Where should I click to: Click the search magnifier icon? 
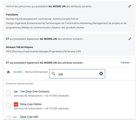coord(53,74)
